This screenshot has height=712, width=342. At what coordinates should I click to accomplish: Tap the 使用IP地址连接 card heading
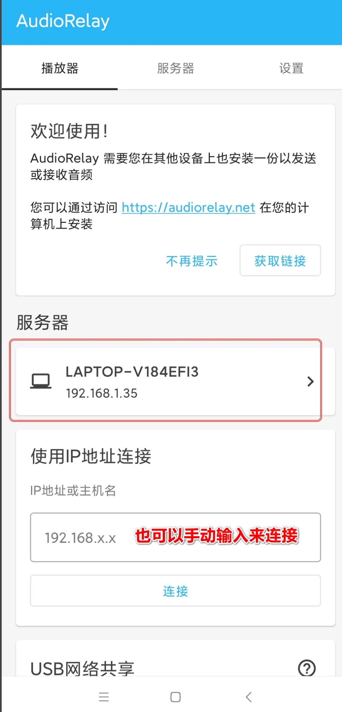(91, 456)
